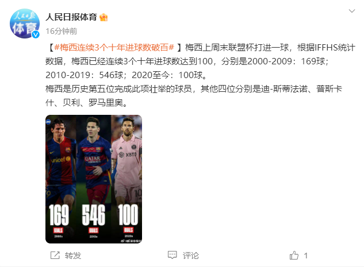Click the gold crown membership badge
Viewport: 364px width, 267px height.
click(104, 17)
